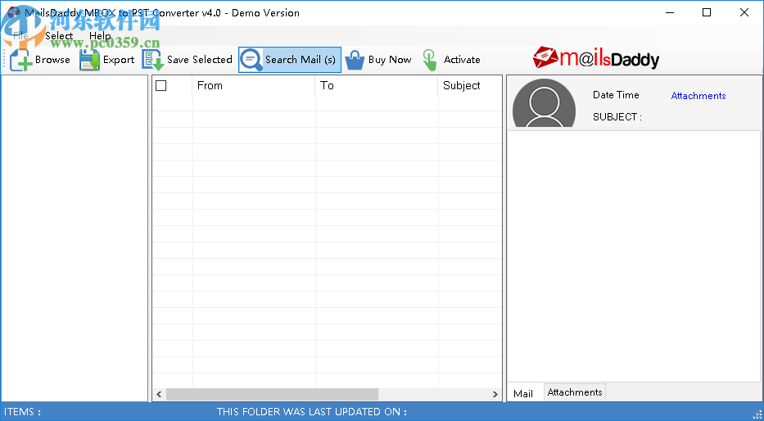Click the sender avatar placeholder image
Viewport: 764px width, 421px height.
(x=544, y=103)
